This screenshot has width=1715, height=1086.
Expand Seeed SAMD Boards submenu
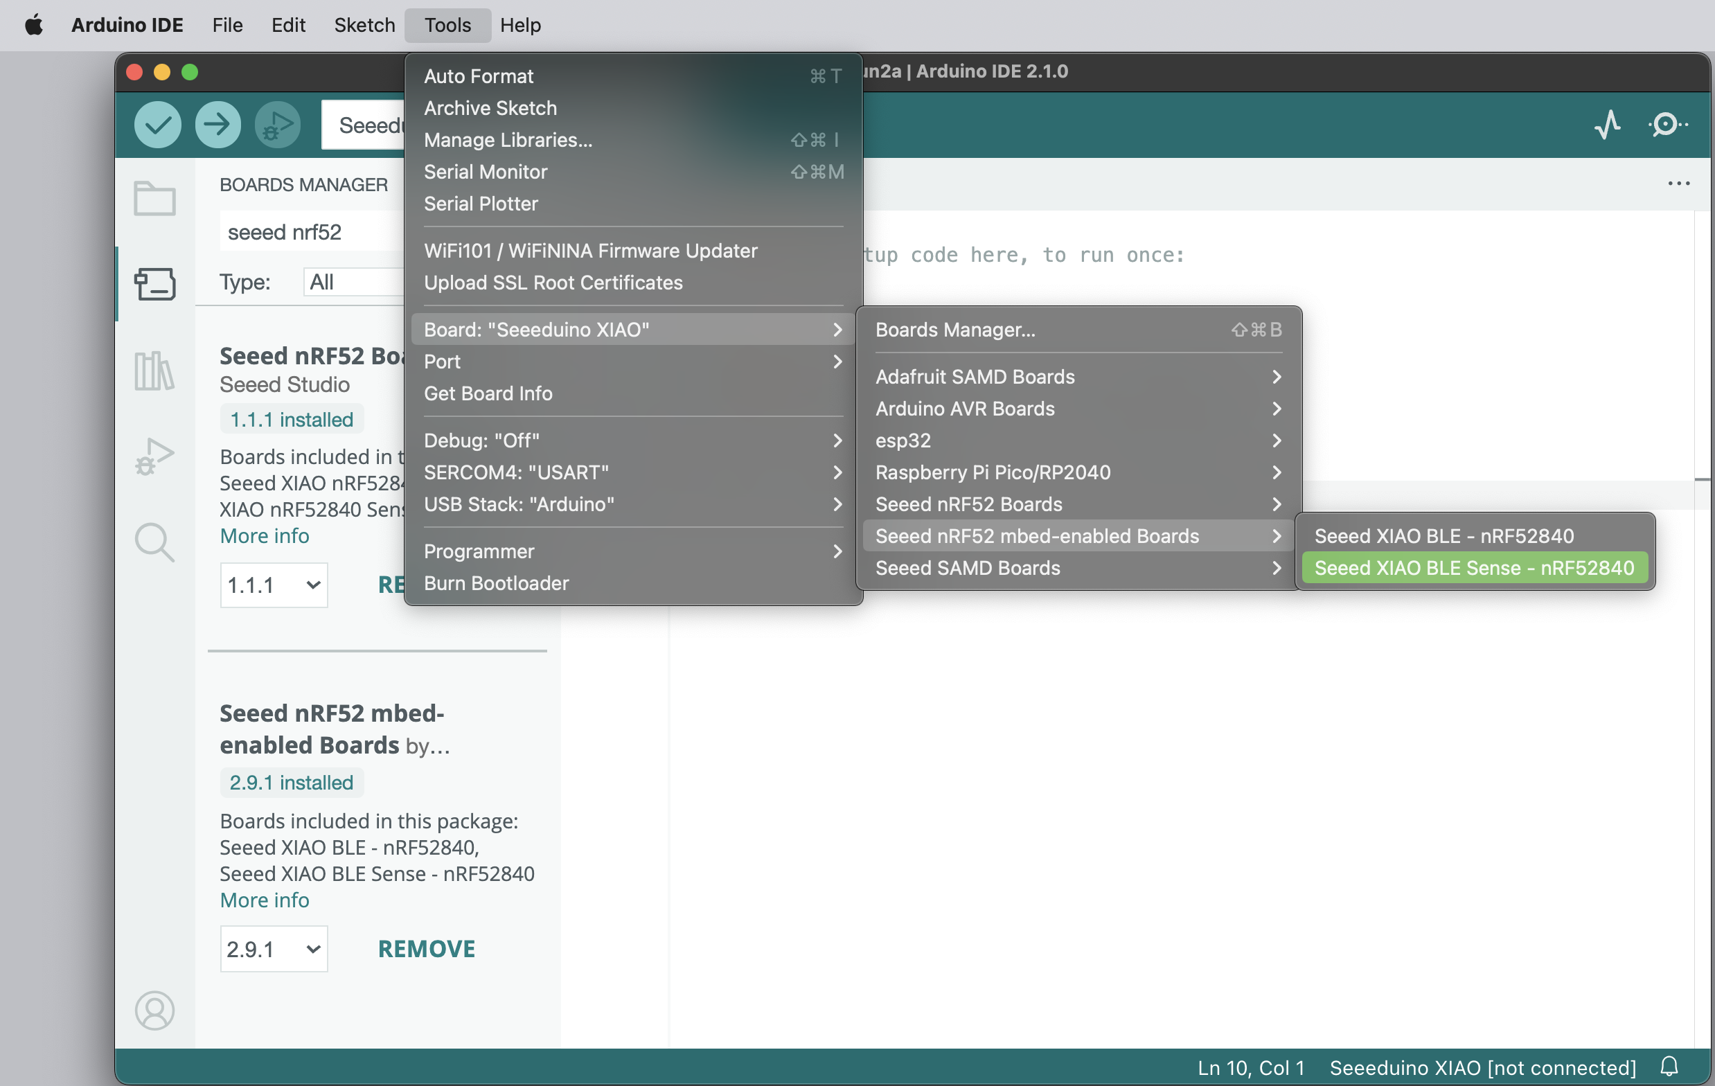[x=1078, y=569]
